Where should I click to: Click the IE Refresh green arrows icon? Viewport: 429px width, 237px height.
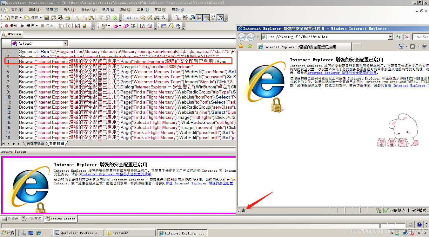click(x=398, y=37)
